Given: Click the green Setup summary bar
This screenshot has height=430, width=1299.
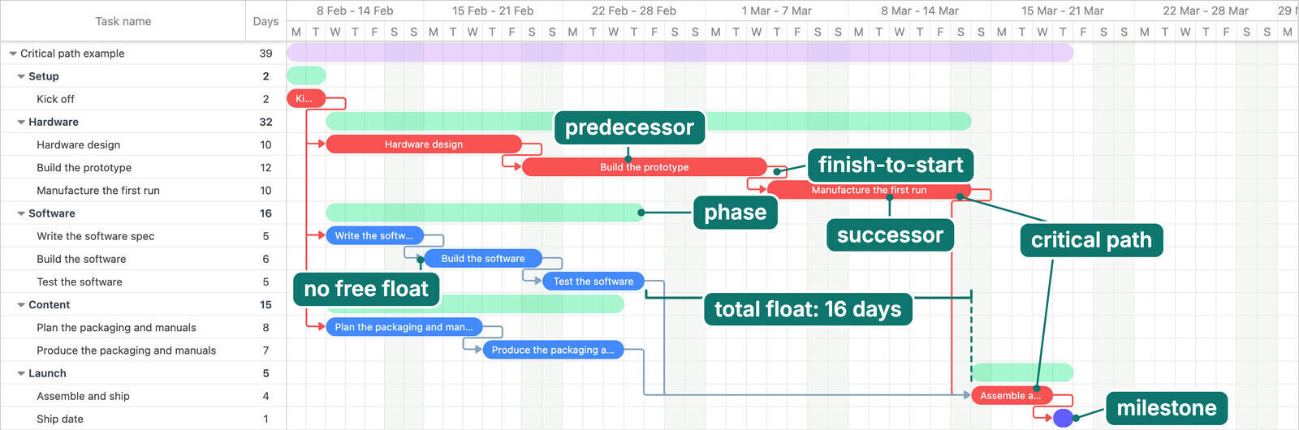Looking at the screenshot, I should point(306,76).
